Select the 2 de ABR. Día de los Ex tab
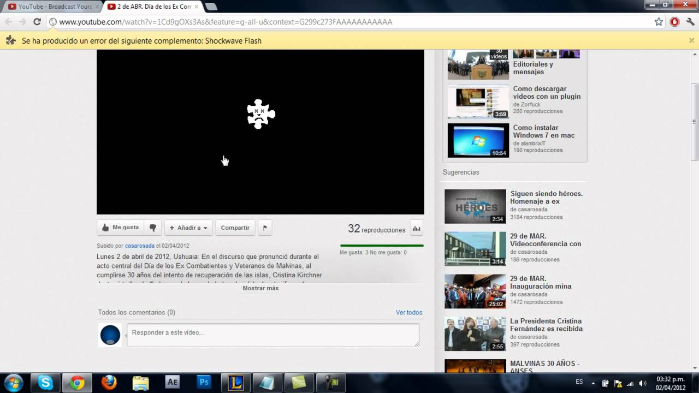The width and height of the screenshot is (699, 393). 153,7
